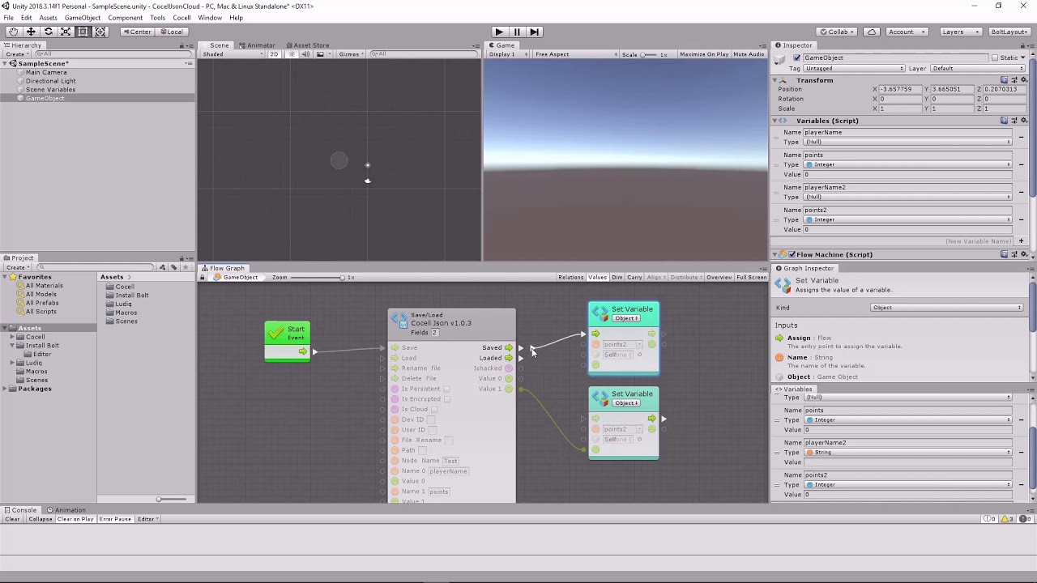This screenshot has height=583, width=1037.
Task: Switch to the Animator tab
Action: click(x=257, y=45)
